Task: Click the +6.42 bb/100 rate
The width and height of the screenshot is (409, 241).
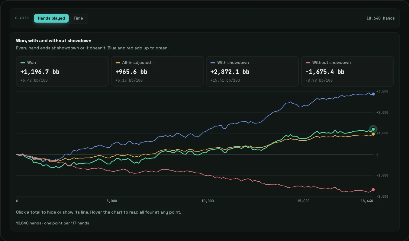Action: point(34,80)
